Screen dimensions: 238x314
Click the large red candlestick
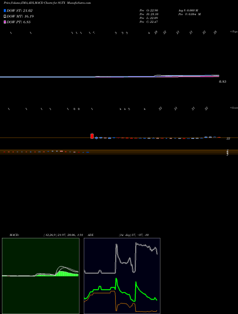(x=92, y=136)
